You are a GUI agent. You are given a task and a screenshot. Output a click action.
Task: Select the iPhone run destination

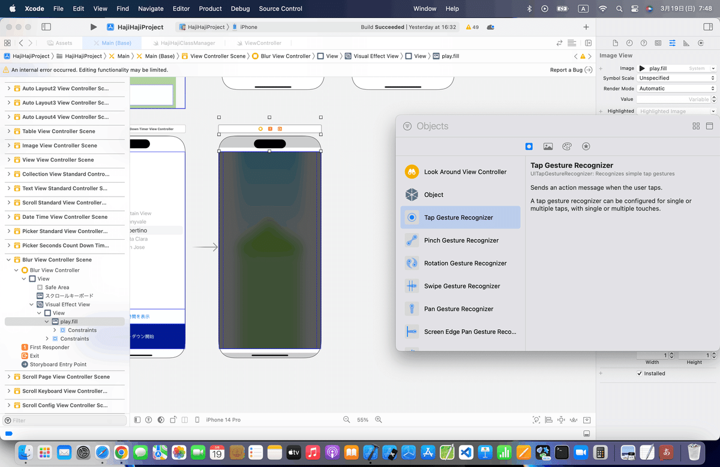click(x=245, y=27)
